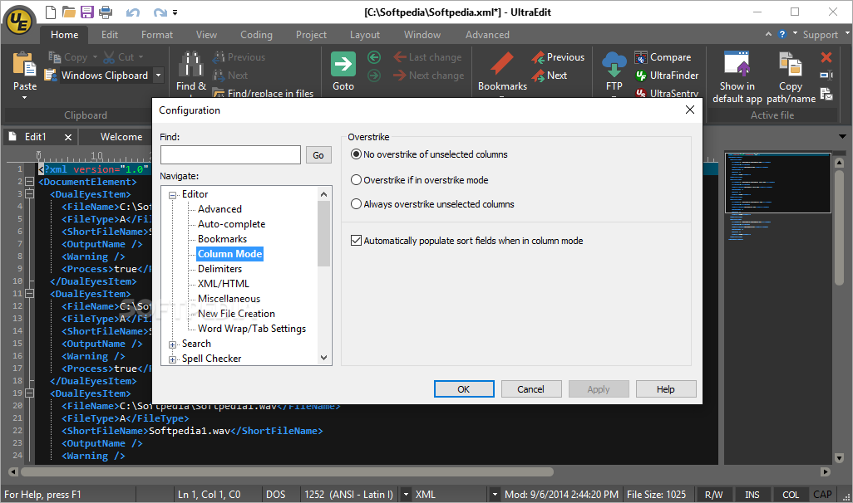Click the document minimap thumbnail
Screen dimensions: 853x503
point(777,183)
